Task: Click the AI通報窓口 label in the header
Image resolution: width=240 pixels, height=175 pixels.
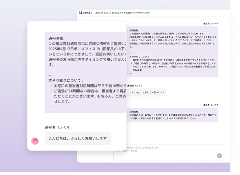Action: tap(87, 13)
